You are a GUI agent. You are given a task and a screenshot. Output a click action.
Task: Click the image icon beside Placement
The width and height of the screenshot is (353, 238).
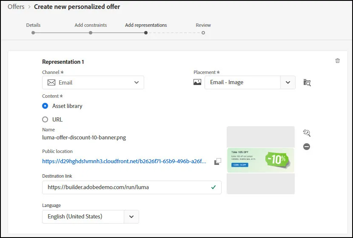click(x=197, y=82)
